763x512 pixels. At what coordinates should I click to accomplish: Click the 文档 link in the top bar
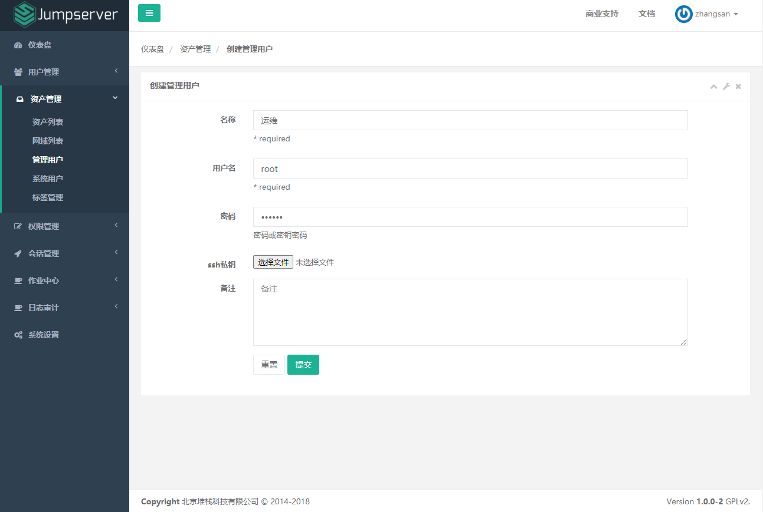(646, 14)
